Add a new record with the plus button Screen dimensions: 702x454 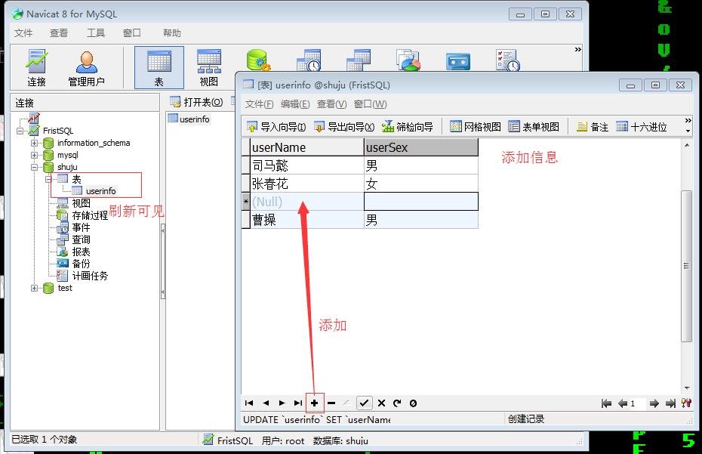pyautogui.click(x=314, y=403)
